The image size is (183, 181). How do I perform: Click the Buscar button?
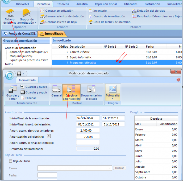(x=119, y=168)
